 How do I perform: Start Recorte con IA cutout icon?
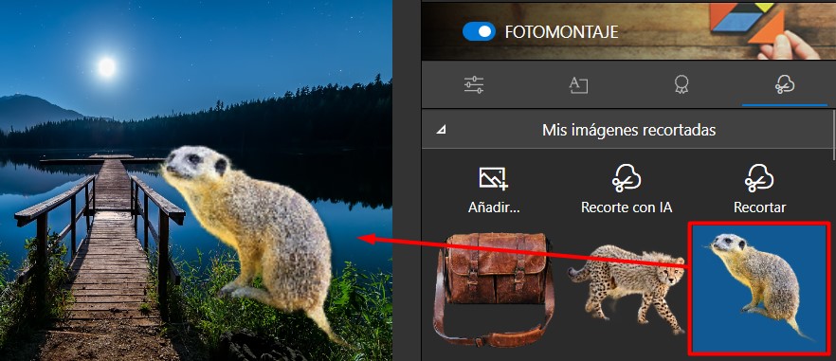coord(626,178)
